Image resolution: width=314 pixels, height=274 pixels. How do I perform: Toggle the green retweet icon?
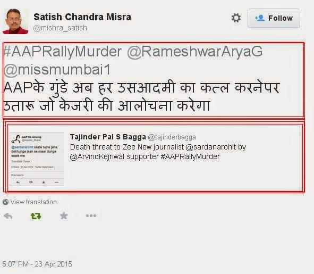pos(36,216)
